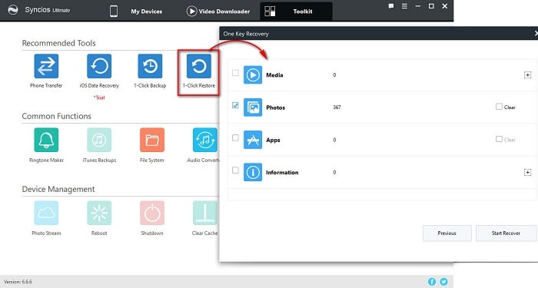Click the phone device icon
538x288 pixels.
[x=114, y=11]
